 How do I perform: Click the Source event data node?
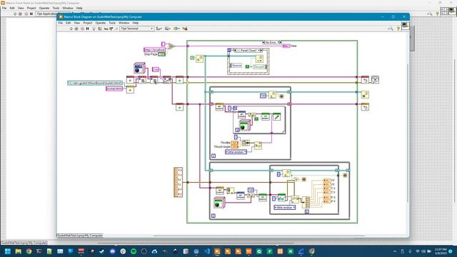(x=236, y=66)
